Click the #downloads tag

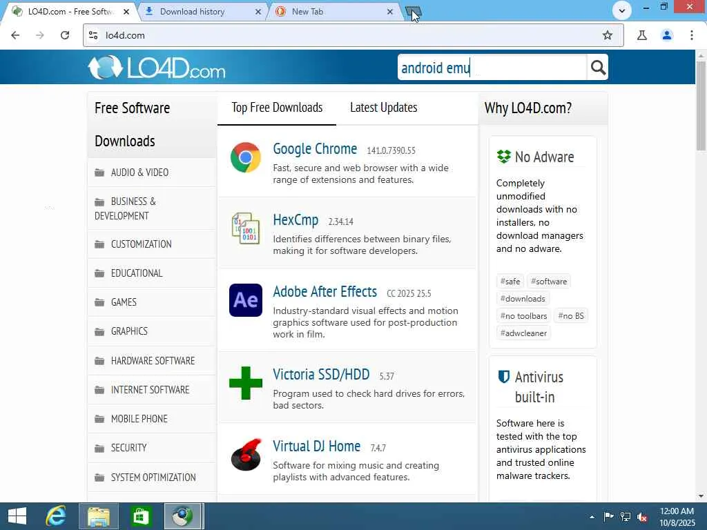[x=523, y=298]
